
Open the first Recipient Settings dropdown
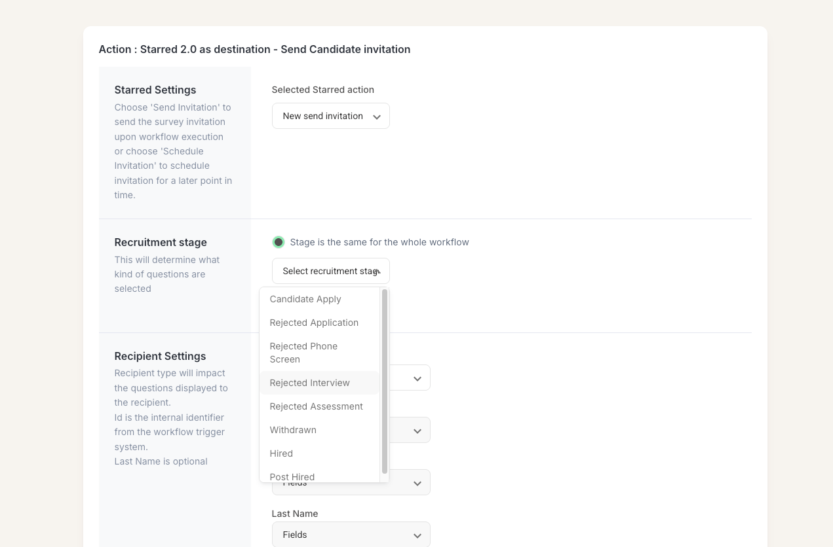(410, 378)
